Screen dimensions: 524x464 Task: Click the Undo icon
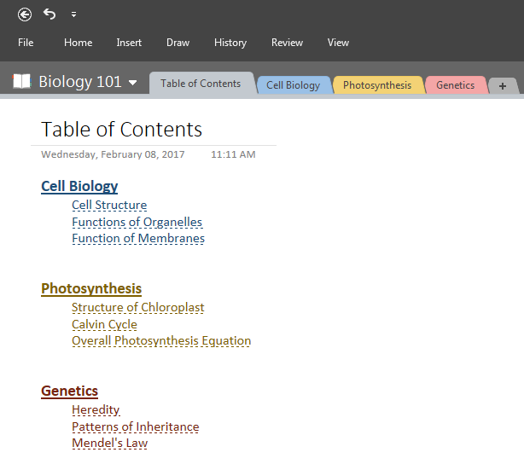49,14
